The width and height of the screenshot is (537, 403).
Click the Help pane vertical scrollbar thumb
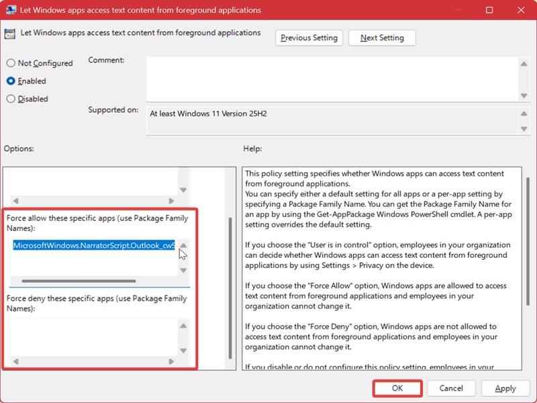pyautogui.click(x=528, y=242)
